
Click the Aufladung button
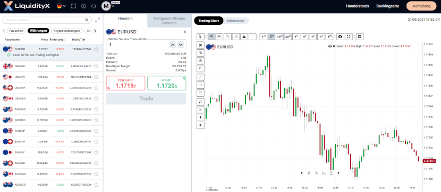421,6
